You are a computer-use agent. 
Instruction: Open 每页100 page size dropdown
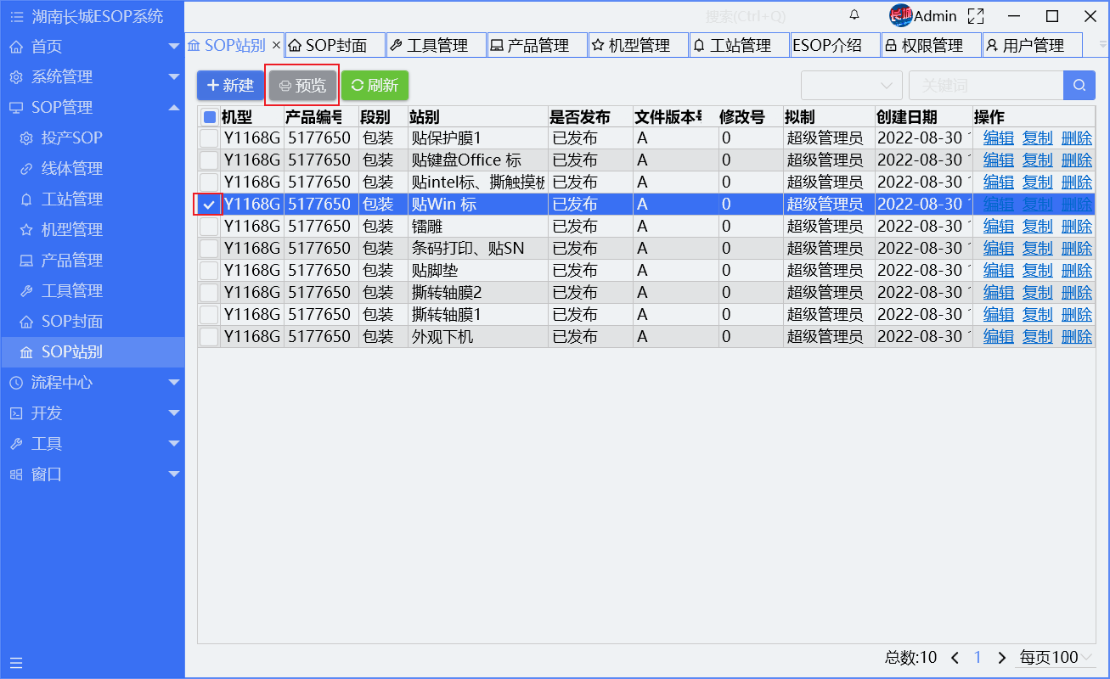[1057, 658]
